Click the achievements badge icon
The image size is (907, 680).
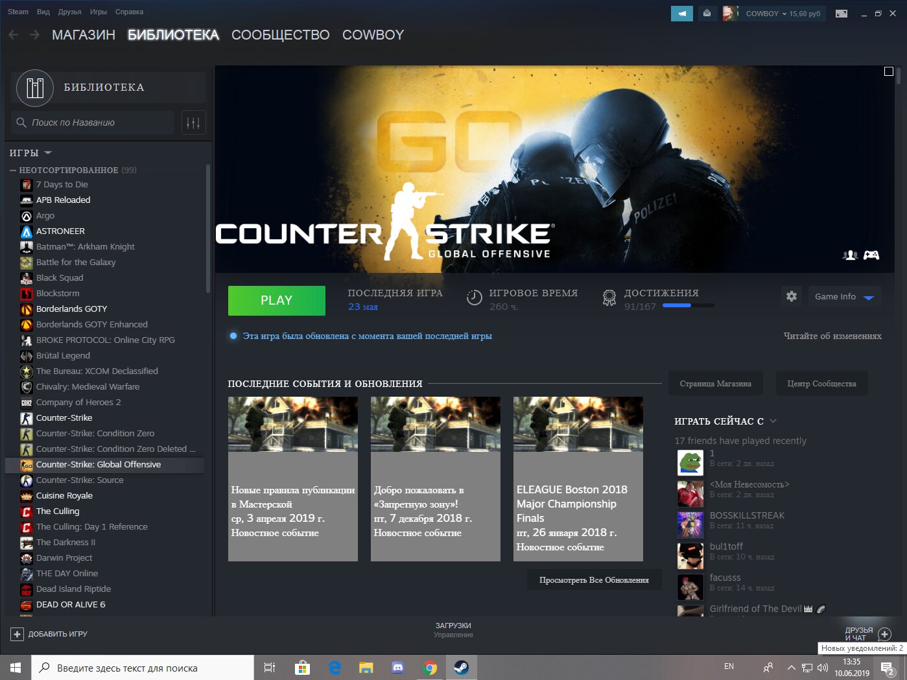tap(609, 298)
